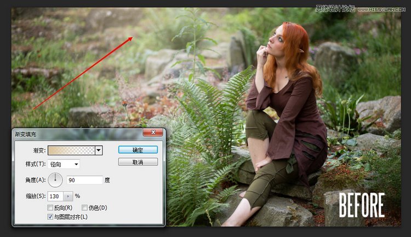This screenshot has width=411, height=237.
Task: Click the 缩放(S) scale label
Action: [36, 196]
